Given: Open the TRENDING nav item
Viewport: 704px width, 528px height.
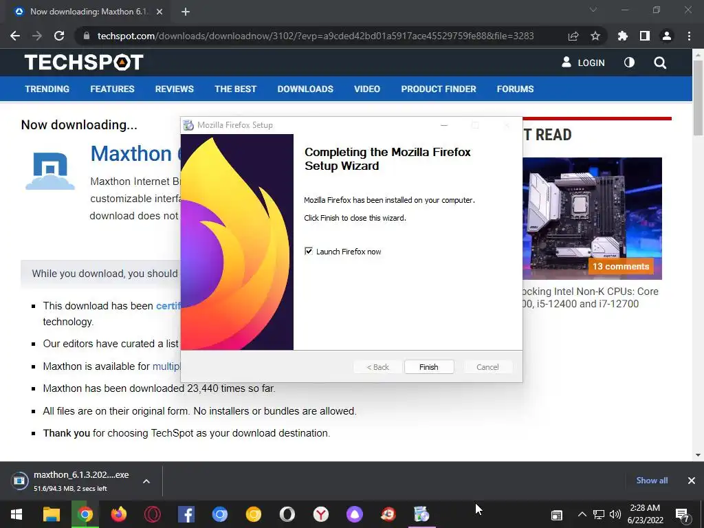Looking at the screenshot, I should (x=47, y=89).
